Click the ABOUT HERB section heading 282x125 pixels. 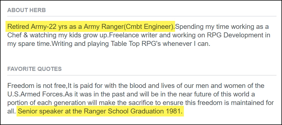click(x=26, y=10)
